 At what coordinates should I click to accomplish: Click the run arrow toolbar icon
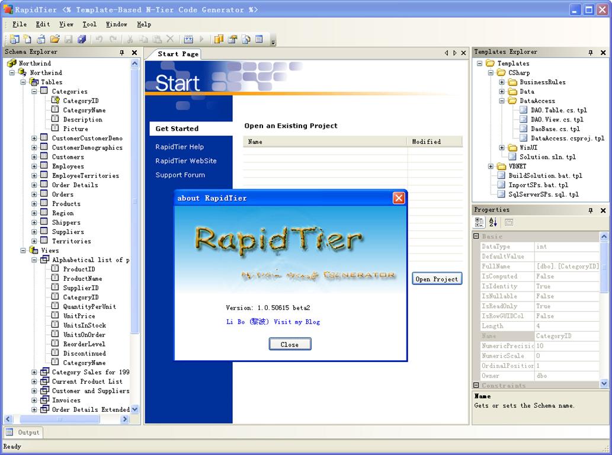click(x=202, y=39)
